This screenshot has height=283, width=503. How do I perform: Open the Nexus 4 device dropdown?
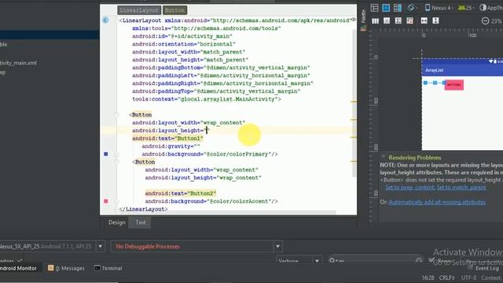coord(439,8)
